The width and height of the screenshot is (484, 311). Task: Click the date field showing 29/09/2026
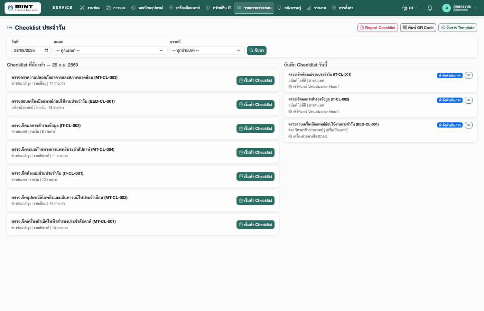click(x=31, y=50)
